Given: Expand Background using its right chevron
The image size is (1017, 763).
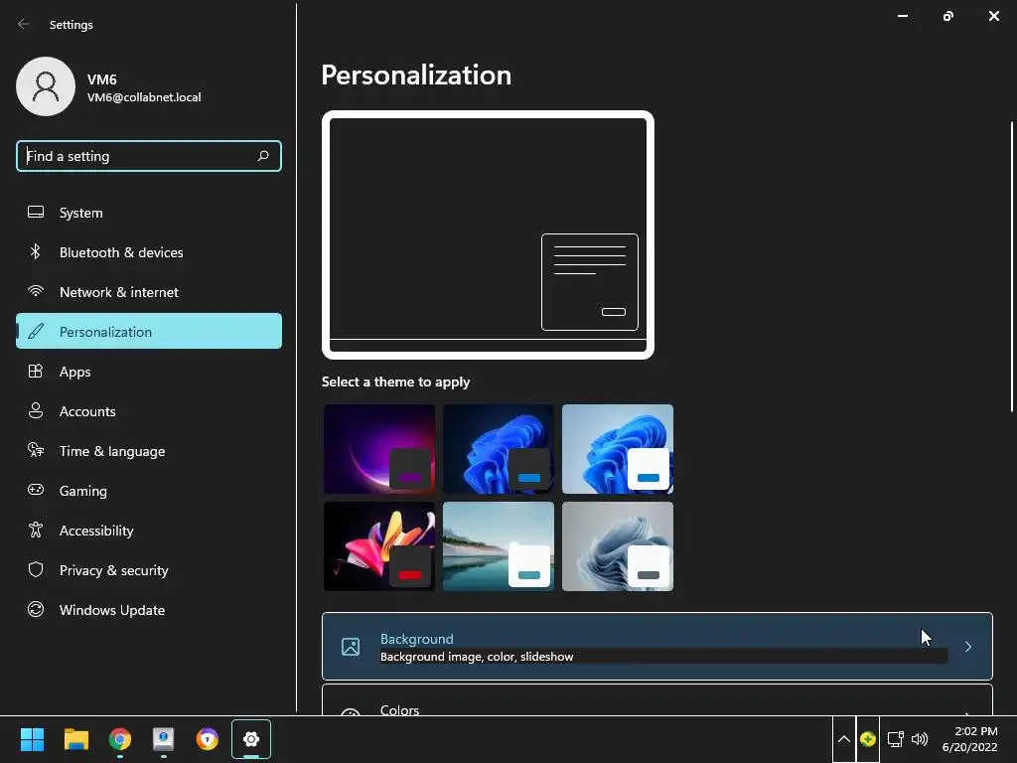Looking at the screenshot, I should (967, 647).
